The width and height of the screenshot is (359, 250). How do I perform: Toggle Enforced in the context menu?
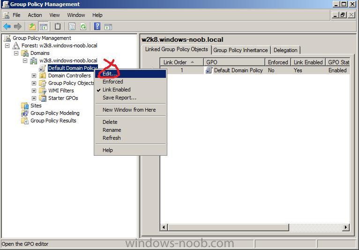(x=130, y=82)
